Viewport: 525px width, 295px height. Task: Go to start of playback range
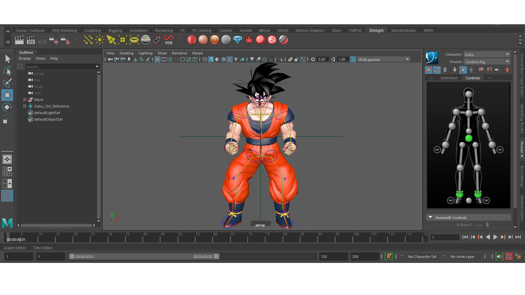pos(465,237)
